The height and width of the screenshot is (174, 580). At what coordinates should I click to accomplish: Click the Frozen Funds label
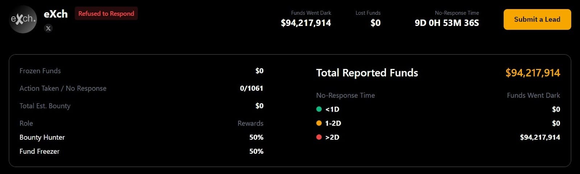40,71
